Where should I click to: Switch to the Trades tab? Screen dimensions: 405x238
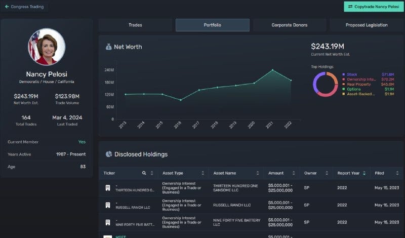(135, 25)
